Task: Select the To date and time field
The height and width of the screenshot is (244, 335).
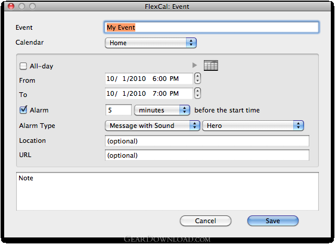Action: [149, 93]
